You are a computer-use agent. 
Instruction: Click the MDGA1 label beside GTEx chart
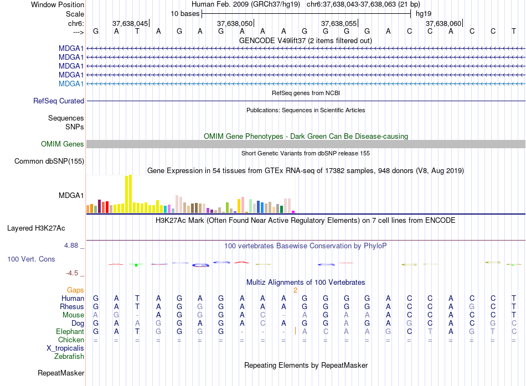(x=71, y=195)
